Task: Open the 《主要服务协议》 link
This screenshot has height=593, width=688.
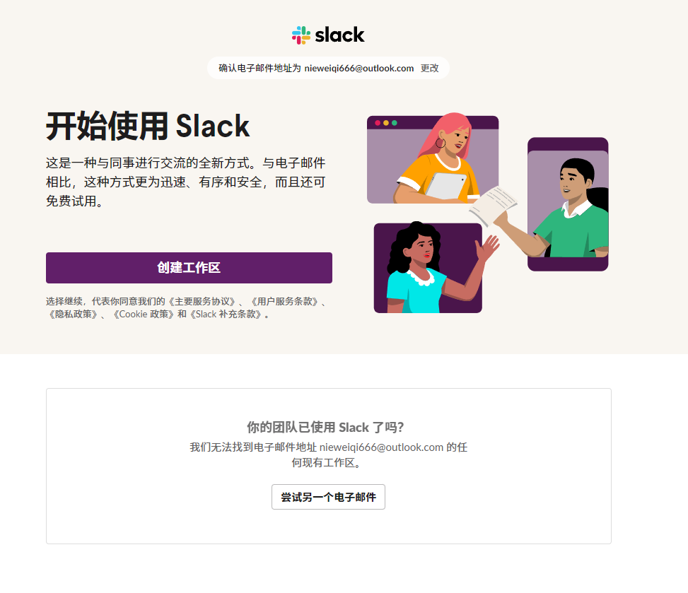Action: tap(202, 301)
